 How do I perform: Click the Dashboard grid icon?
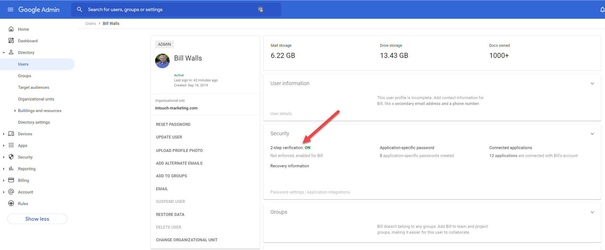(x=11, y=41)
